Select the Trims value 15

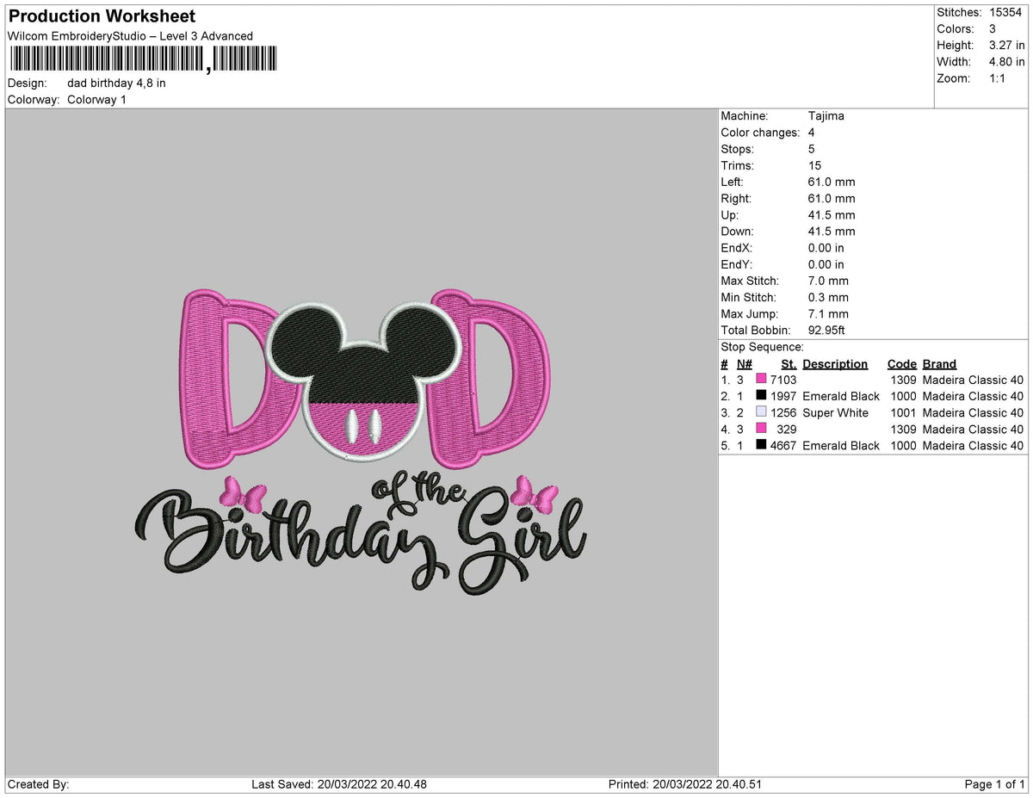(815, 165)
